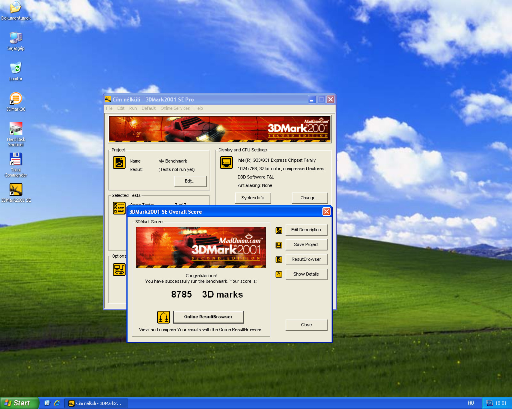Click the Project panel icon
The image size is (512, 409).
click(119, 163)
